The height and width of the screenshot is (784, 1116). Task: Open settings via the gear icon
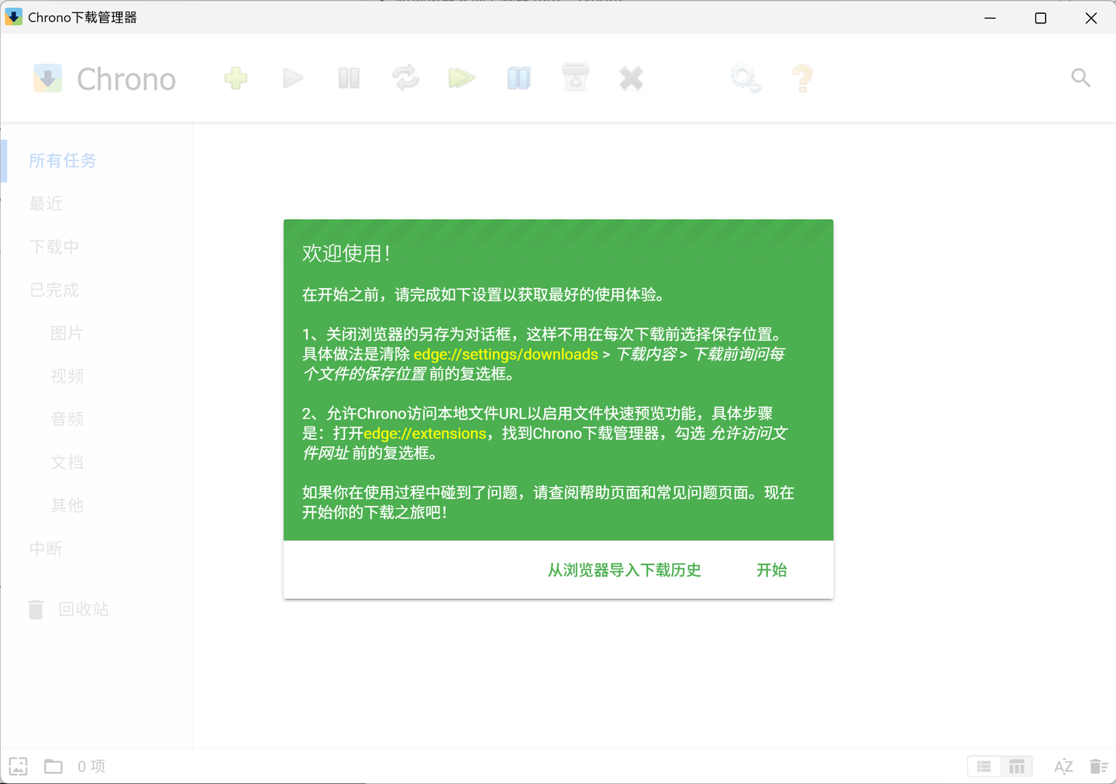(x=745, y=78)
